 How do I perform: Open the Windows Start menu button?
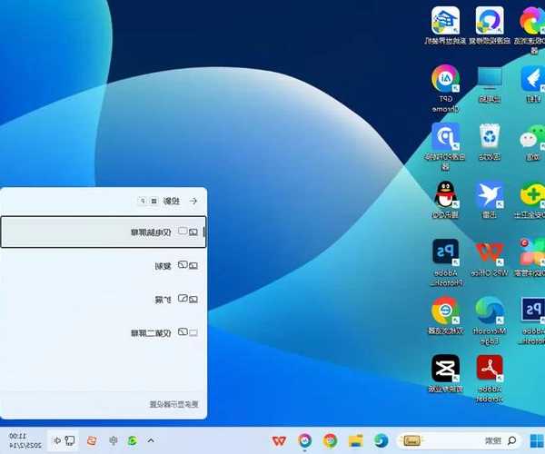tap(535, 440)
